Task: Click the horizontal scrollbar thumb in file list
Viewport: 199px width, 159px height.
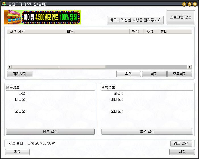Action: (59, 67)
